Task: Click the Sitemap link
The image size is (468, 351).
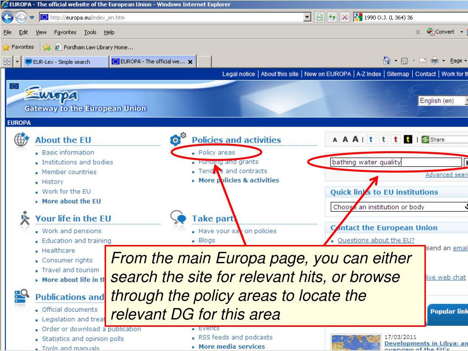Action: pos(398,74)
